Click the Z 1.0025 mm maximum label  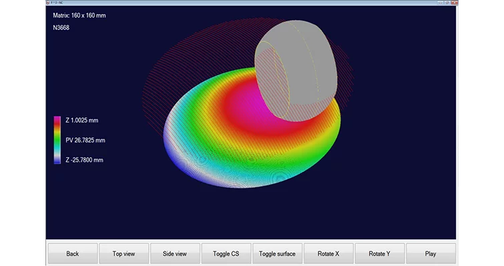click(x=82, y=120)
